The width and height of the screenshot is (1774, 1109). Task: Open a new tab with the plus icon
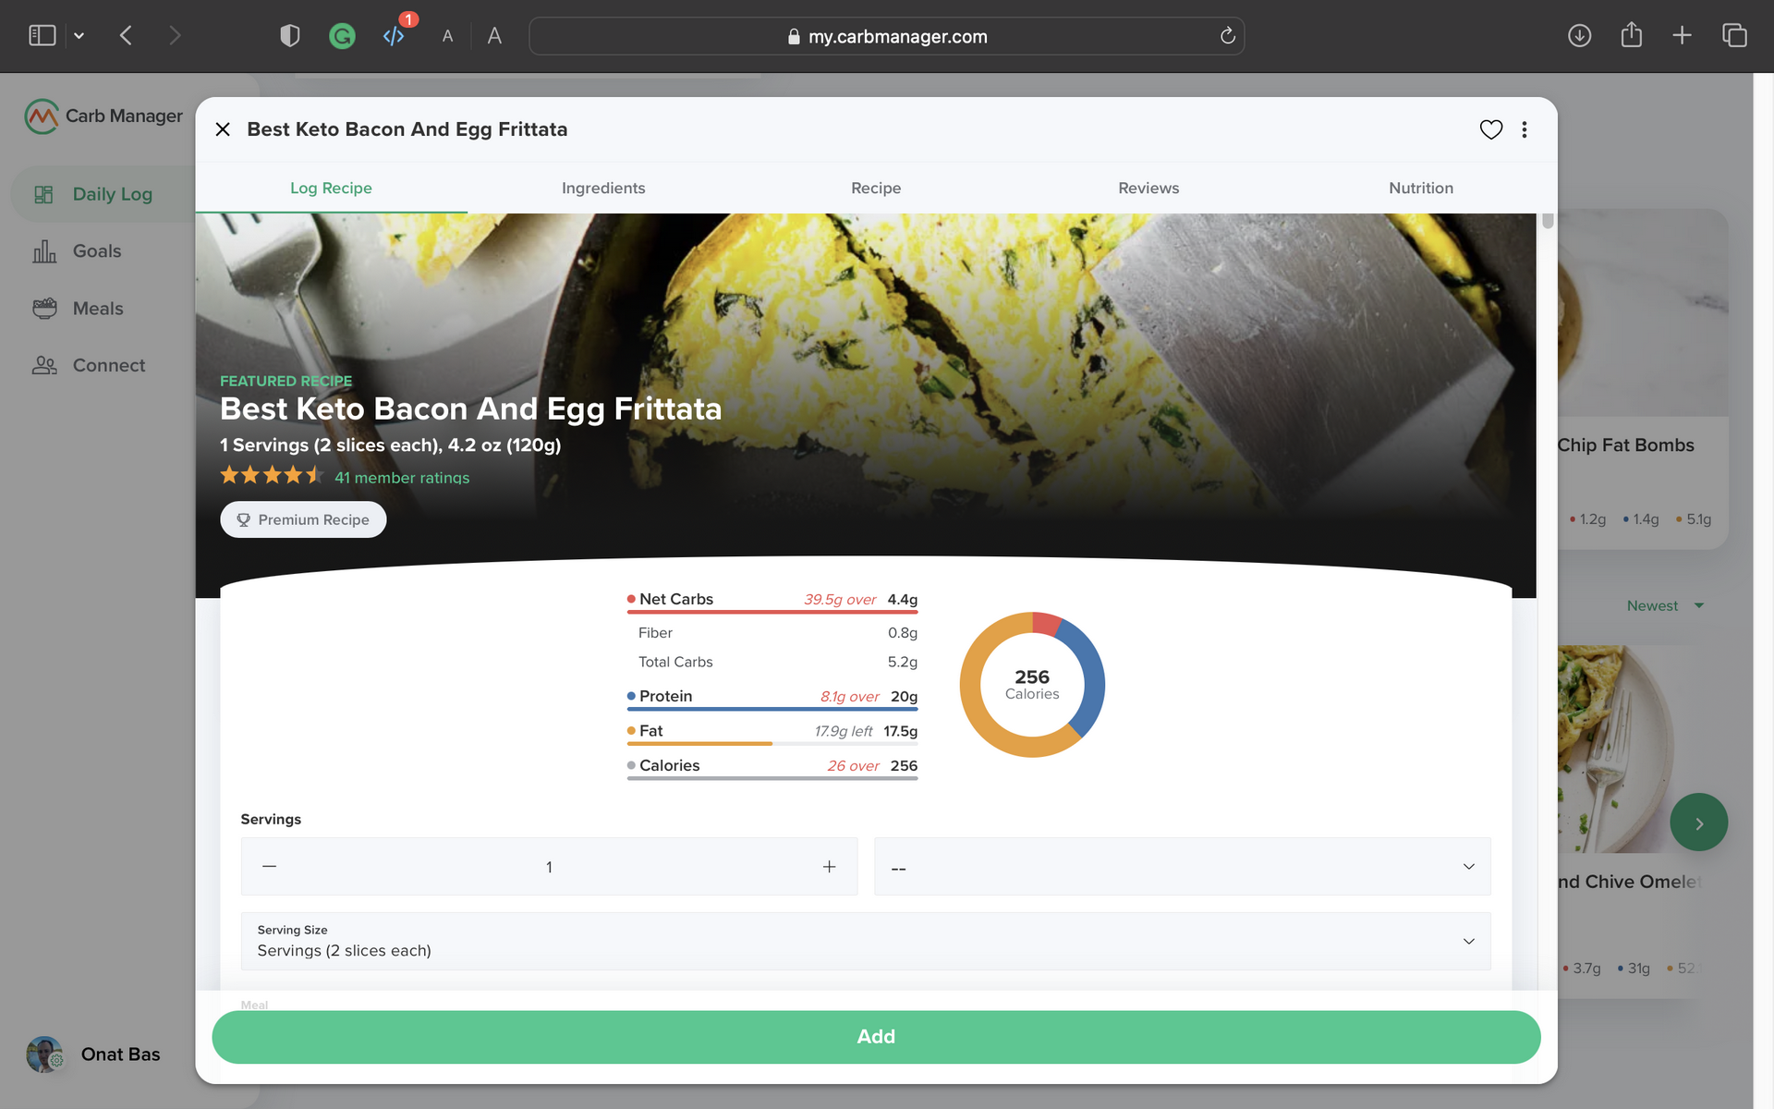coord(1683,36)
